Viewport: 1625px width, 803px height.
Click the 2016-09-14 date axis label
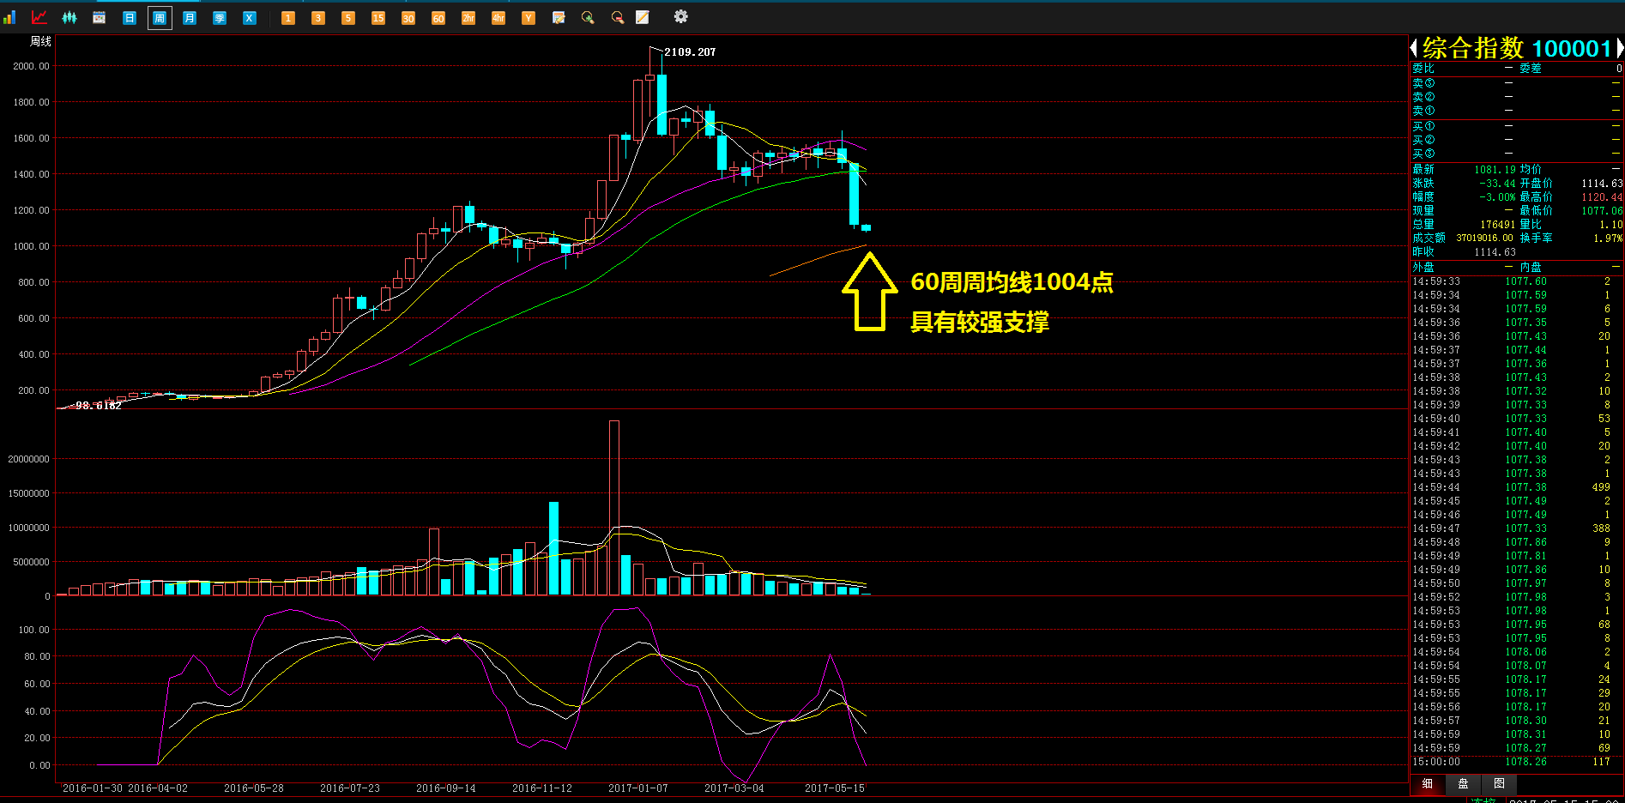(446, 788)
